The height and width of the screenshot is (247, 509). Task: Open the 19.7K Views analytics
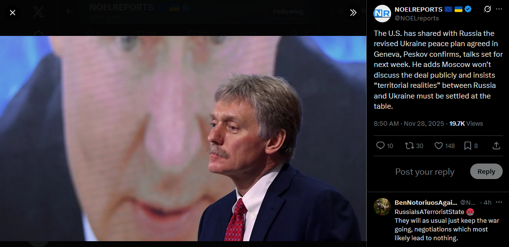click(466, 123)
